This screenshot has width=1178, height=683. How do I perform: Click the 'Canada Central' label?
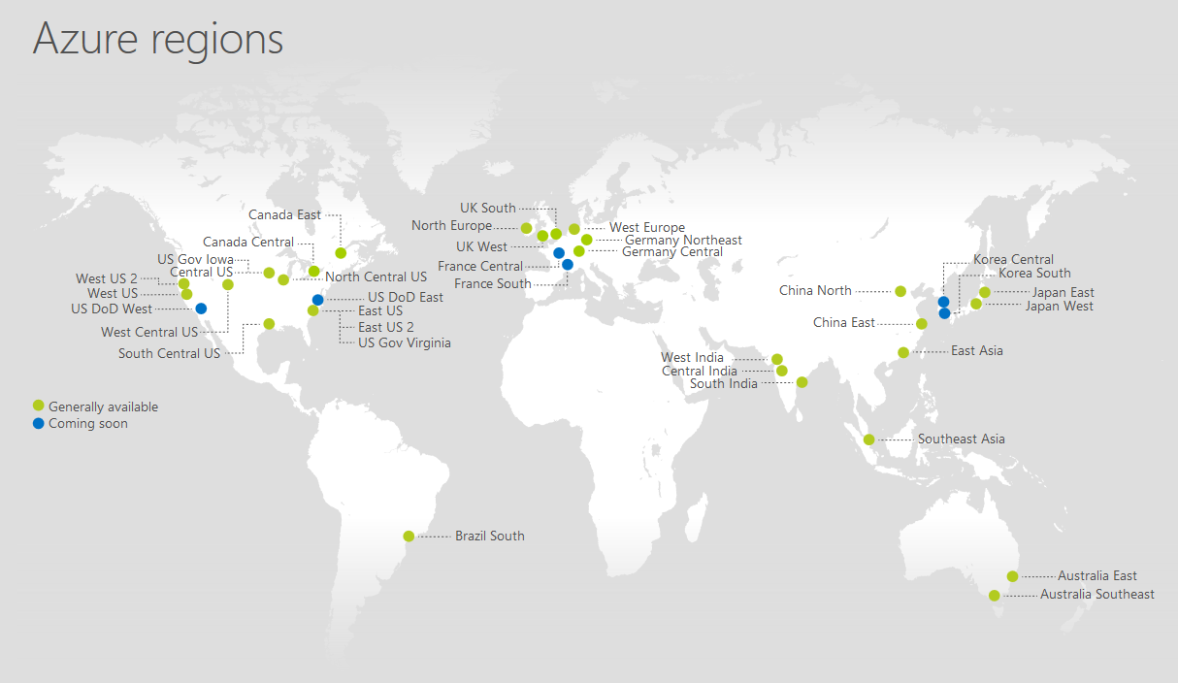(248, 242)
